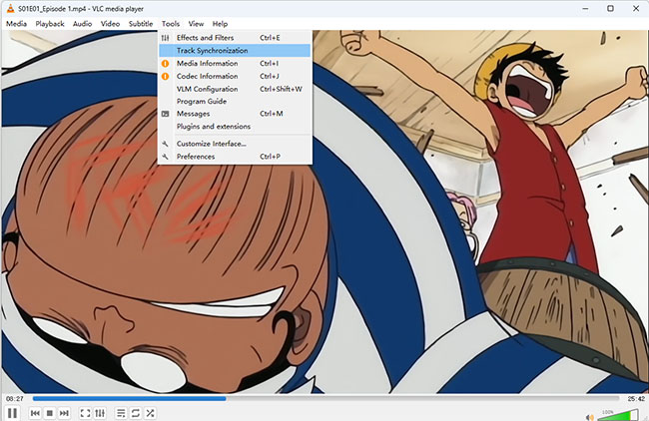
Task: Click elapsed time 08:27 label
Action: point(15,399)
